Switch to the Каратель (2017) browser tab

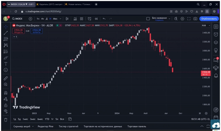pyautogui.click(x=50, y=4)
